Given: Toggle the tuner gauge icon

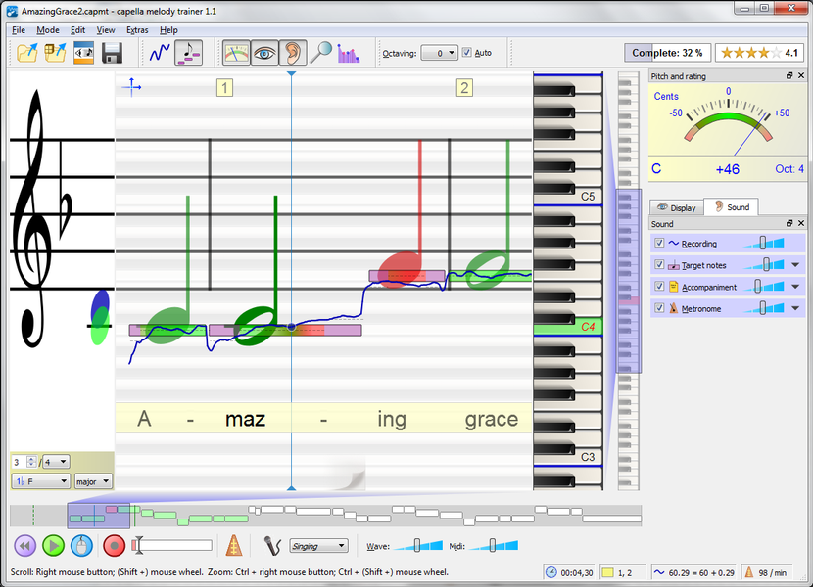Looking at the screenshot, I should 236,52.
